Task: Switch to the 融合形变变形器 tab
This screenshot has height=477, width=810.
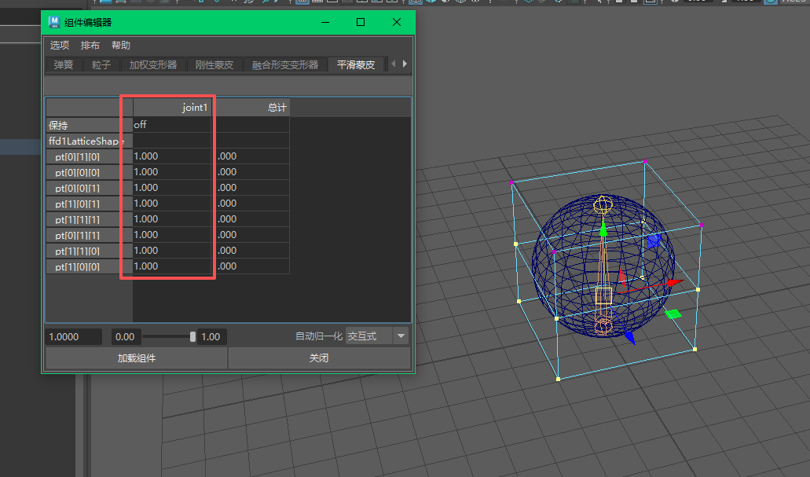Action: point(285,64)
